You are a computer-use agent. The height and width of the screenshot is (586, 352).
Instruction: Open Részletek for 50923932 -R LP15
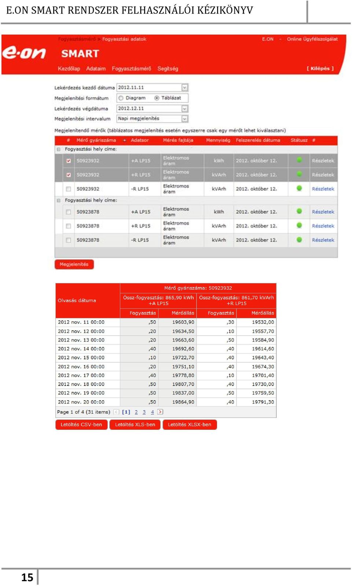point(323,189)
